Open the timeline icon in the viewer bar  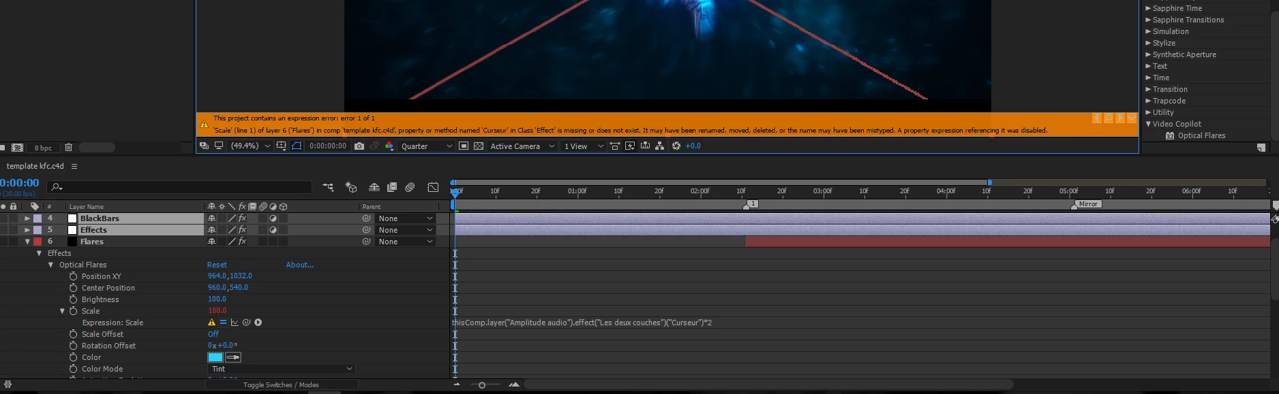[645, 146]
